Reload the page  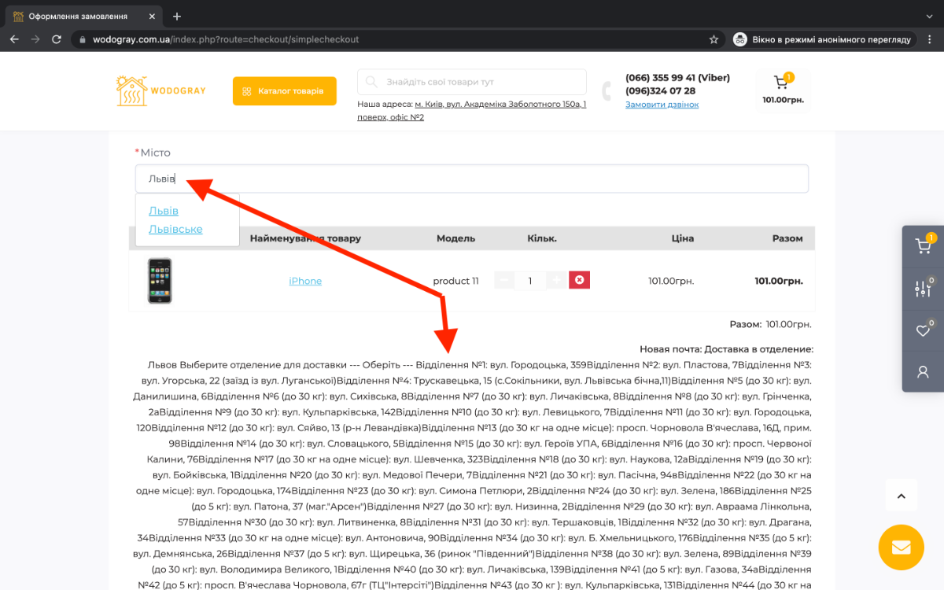coord(57,39)
